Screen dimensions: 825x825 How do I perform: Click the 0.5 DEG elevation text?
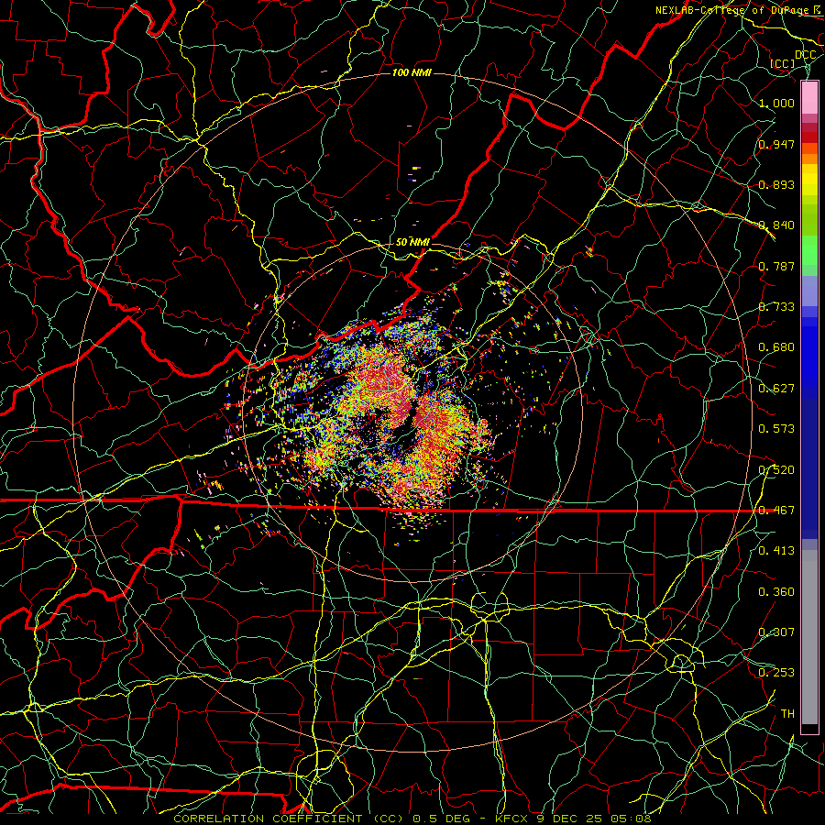(x=441, y=819)
